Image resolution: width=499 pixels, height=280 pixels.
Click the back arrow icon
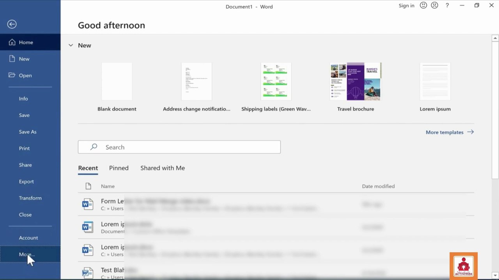point(12,24)
